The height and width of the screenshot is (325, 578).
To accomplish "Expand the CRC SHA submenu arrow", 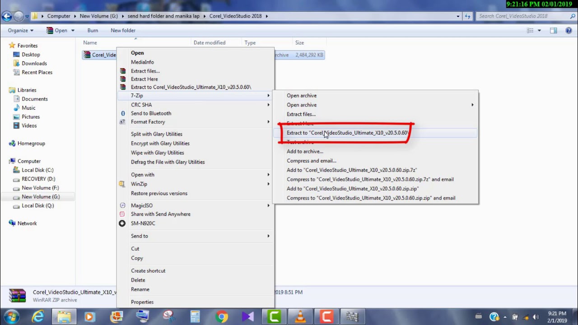I will click(x=268, y=105).
